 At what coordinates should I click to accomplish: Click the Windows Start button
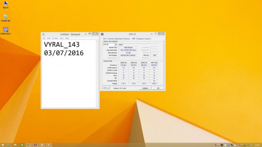3,145
